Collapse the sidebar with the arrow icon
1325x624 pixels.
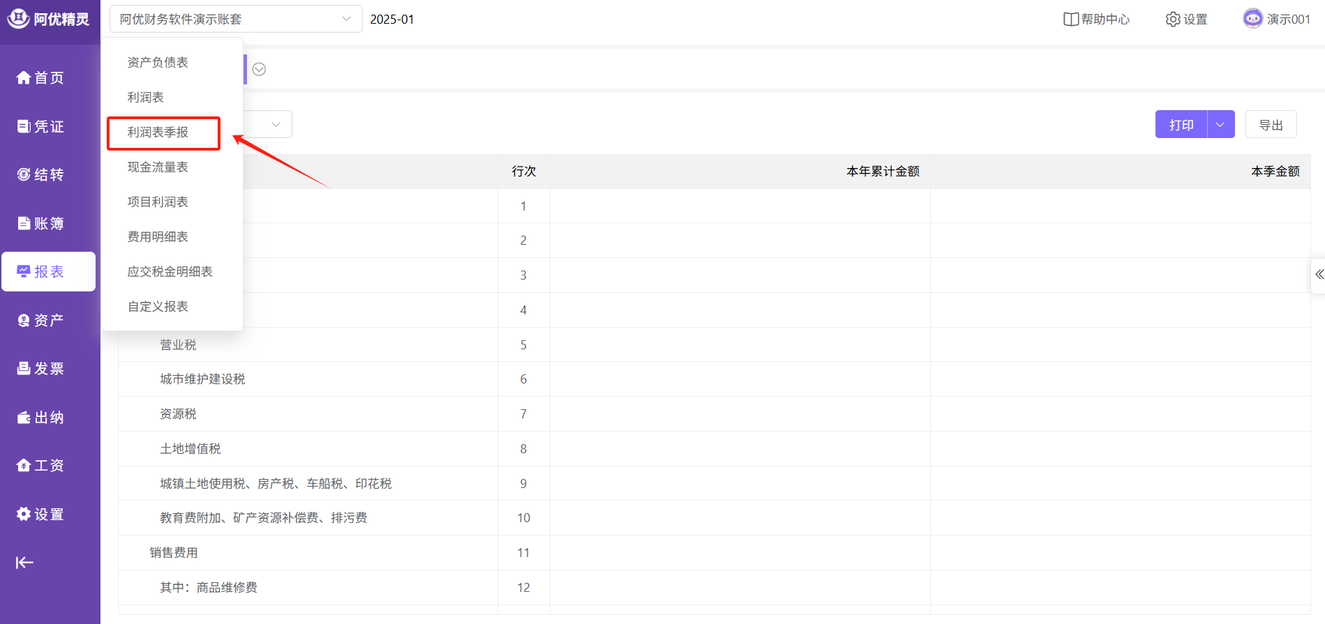coord(24,563)
